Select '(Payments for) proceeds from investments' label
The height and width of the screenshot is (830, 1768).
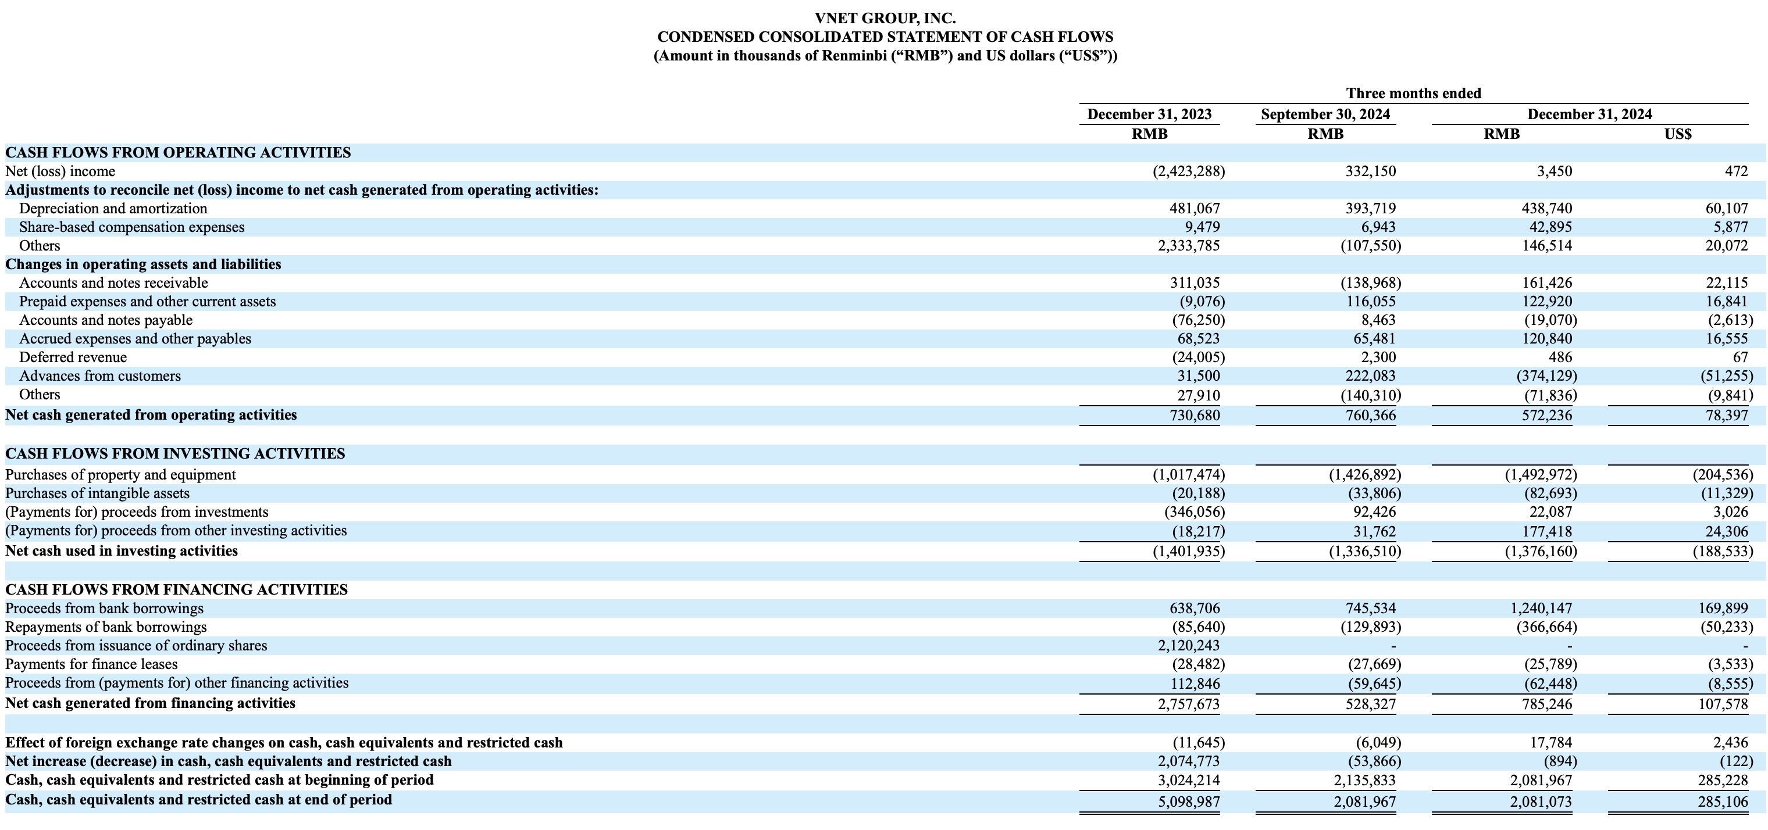point(137,511)
